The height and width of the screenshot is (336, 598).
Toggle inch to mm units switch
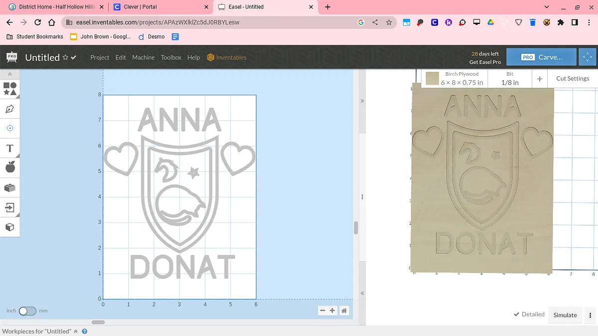point(27,311)
